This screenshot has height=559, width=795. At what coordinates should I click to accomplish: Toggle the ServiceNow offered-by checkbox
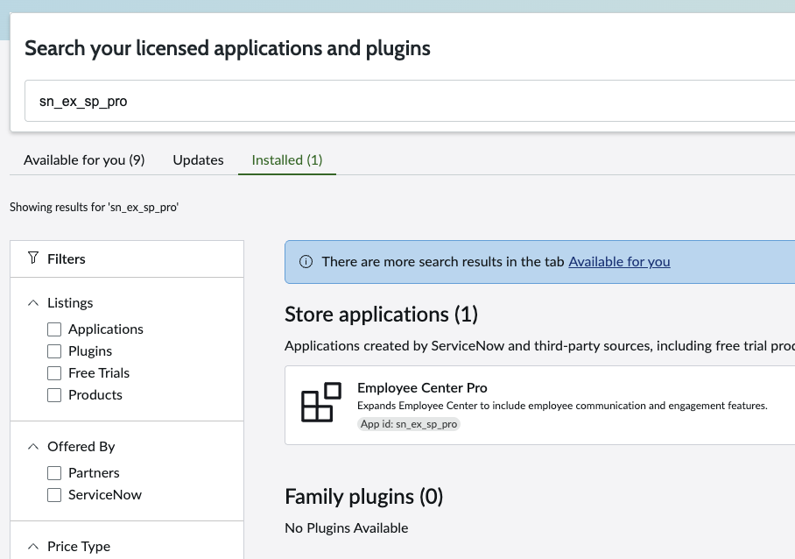click(54, 495)
